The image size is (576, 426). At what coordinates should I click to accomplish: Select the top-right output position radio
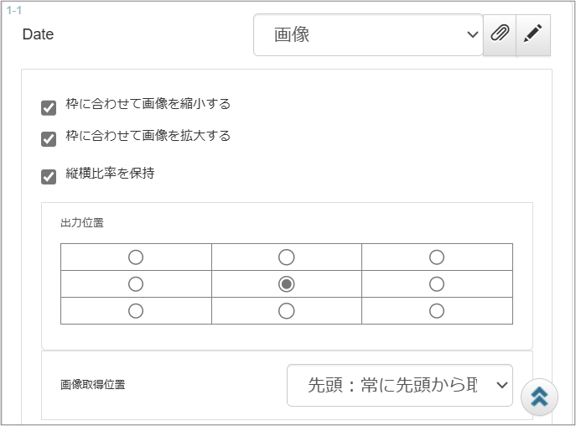[x=436, y=257]
